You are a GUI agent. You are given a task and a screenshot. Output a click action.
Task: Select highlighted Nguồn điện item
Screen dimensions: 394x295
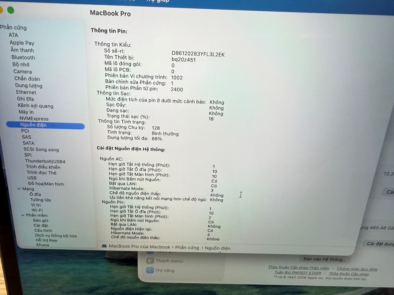point(45,125)
